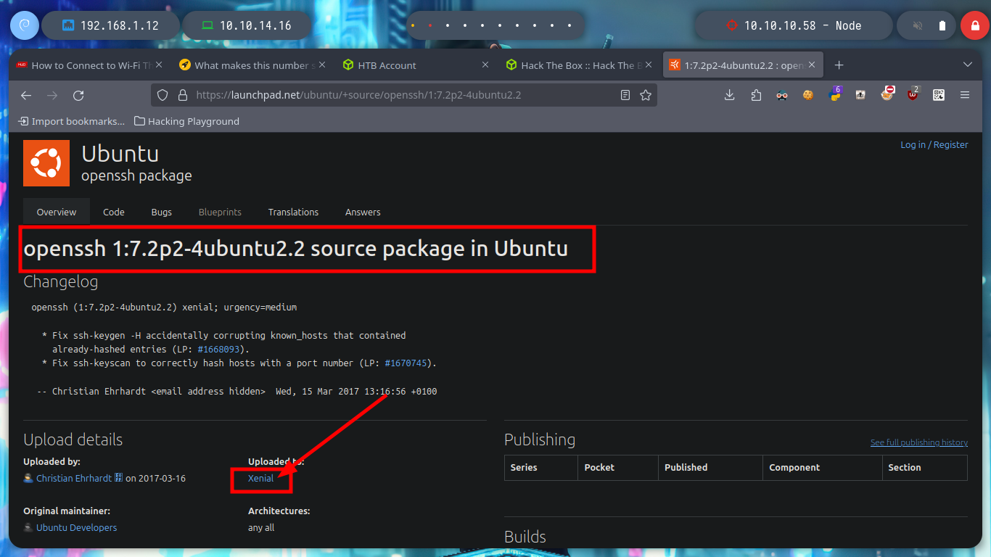Go forward with the forward arrow

click(52, 95)
